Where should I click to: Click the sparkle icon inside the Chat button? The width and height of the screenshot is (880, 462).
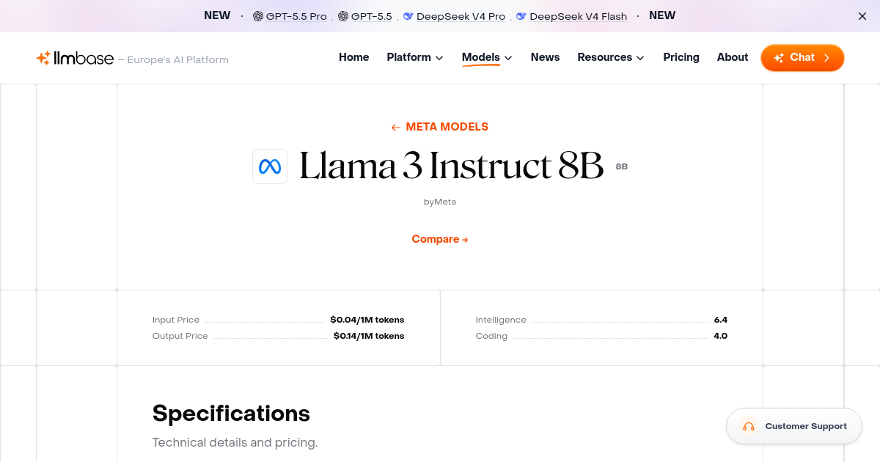point(780,57)
